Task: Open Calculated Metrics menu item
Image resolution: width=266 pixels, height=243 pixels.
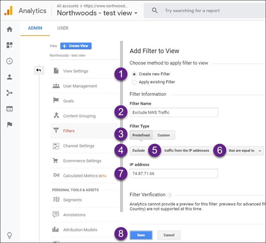Action: [84, 176]
